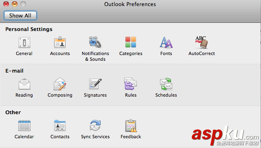
Task: Minimize the Outlook Preferences window
Action: click(x=15, y=4)
